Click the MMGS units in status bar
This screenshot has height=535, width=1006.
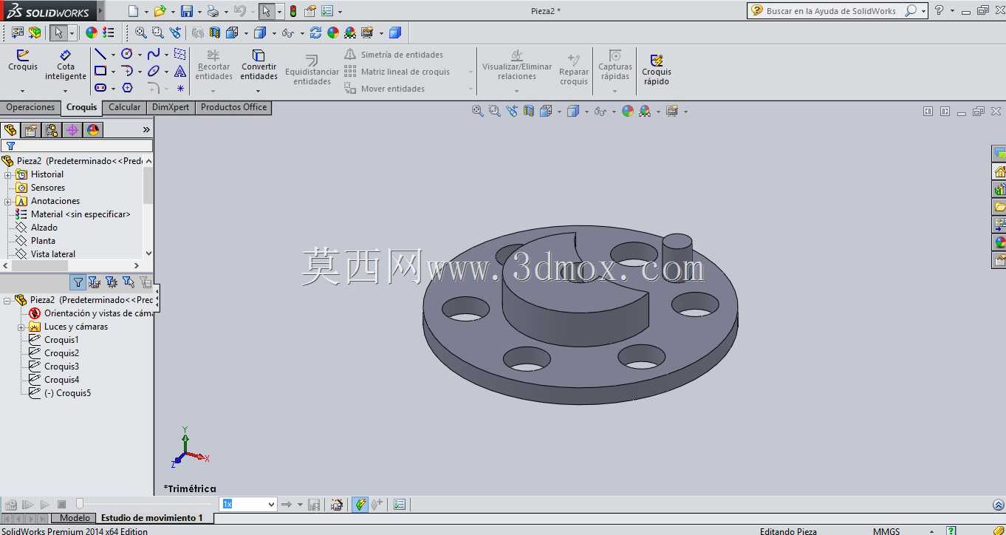886,531
